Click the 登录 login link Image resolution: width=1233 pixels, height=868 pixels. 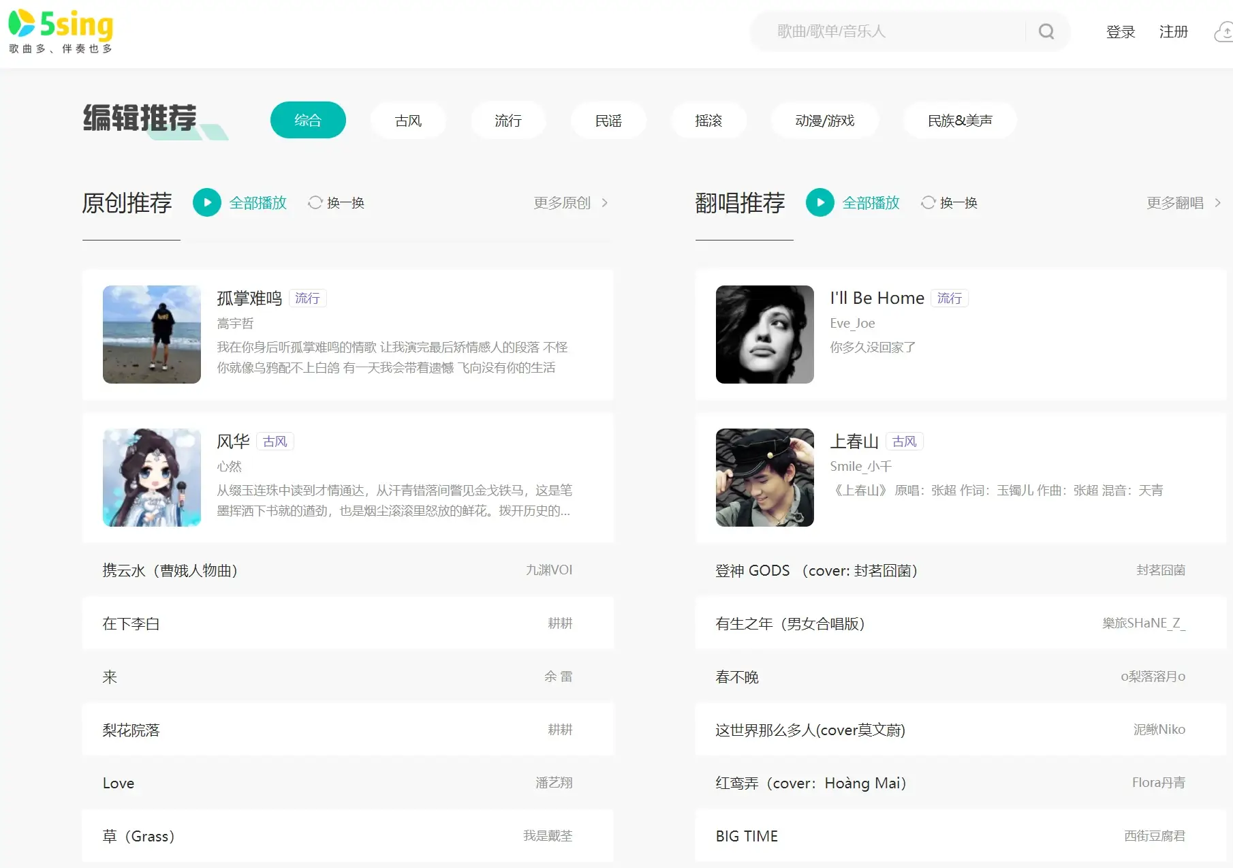1121,32
